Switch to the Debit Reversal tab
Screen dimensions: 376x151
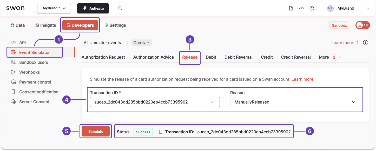click(238, 57)
